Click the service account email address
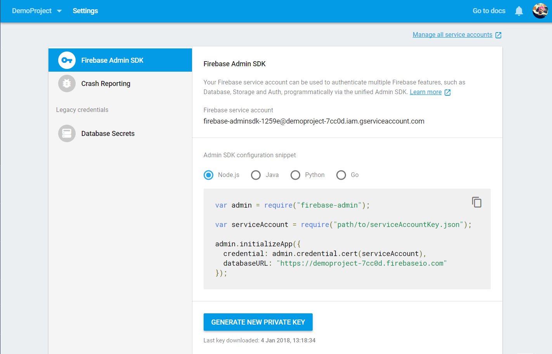 pos(314,121)
